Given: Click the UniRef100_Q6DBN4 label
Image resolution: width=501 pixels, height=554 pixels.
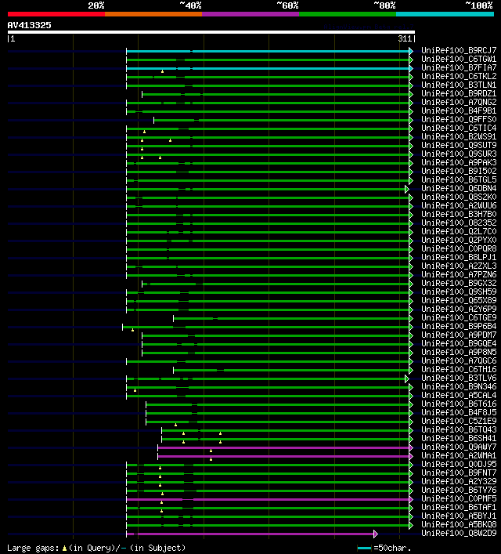Looking at the screenshot, I should click(459, 188).
